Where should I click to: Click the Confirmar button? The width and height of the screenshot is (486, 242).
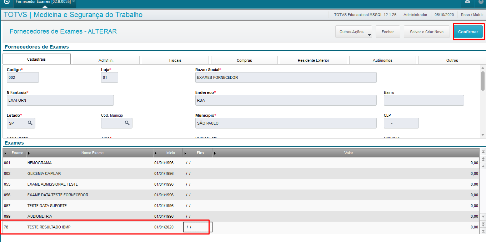coord(468,32)
